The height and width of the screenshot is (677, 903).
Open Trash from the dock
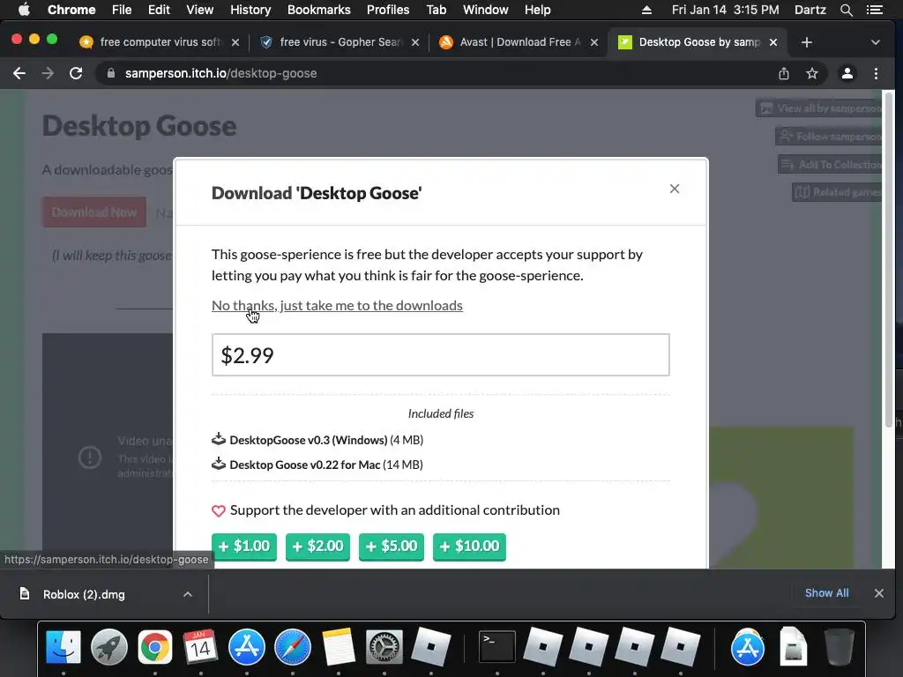(840, 647)
